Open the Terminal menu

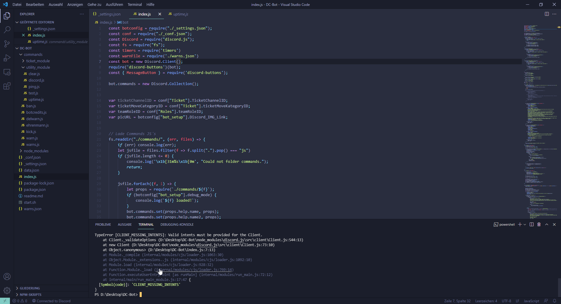point(134,4)
